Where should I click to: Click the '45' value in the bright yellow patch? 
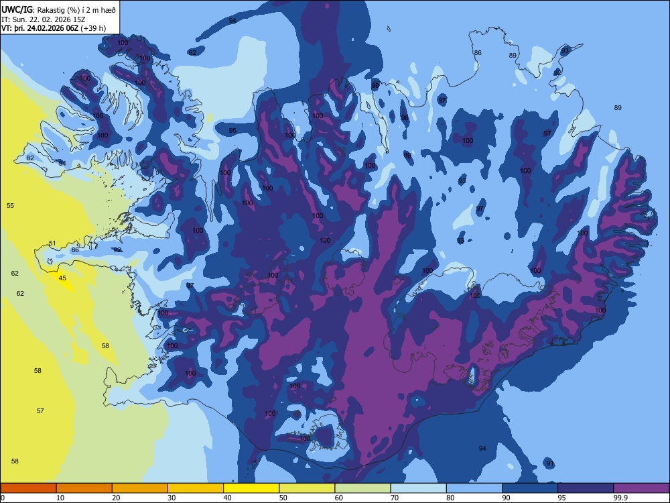(x=62, y=278)
